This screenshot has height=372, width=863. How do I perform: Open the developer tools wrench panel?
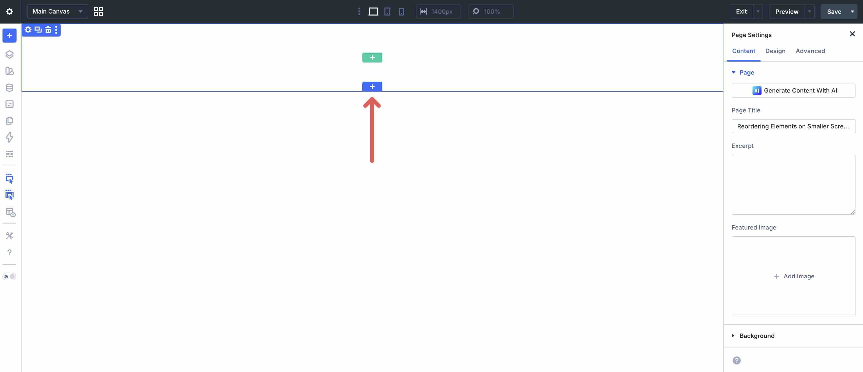9,236
